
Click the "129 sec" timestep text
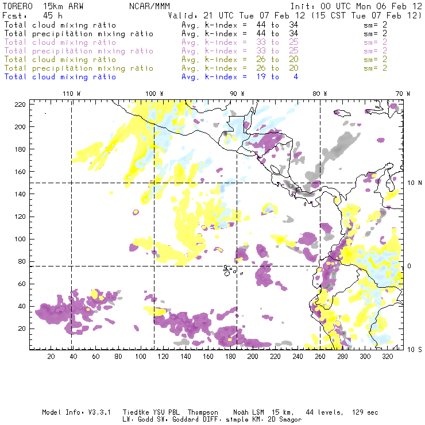(365, 412)
